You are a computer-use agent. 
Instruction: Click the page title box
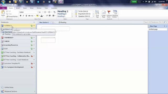pyautogui.click(x=56, y=29)
